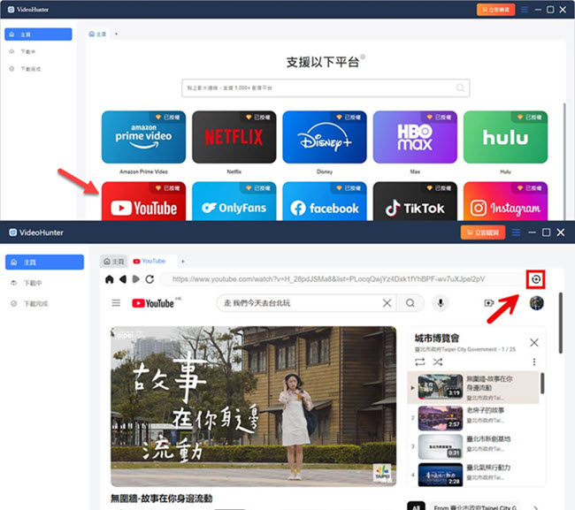Viewport: 575px width, 510px height.
Task: Play playlist video 無圍牆-故事在你身邊流動
Action: tap(473, 388)
